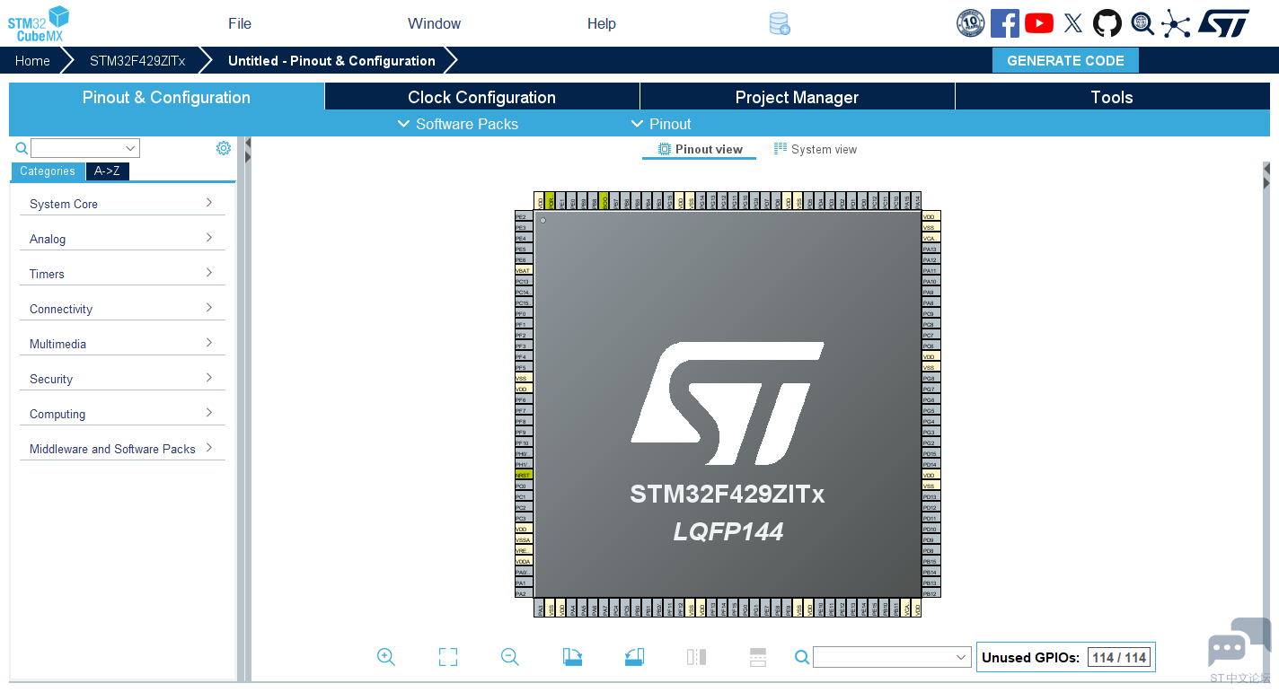Expand the Connectivity category
The image size is (1279, 692).
[x=121, y=309]
